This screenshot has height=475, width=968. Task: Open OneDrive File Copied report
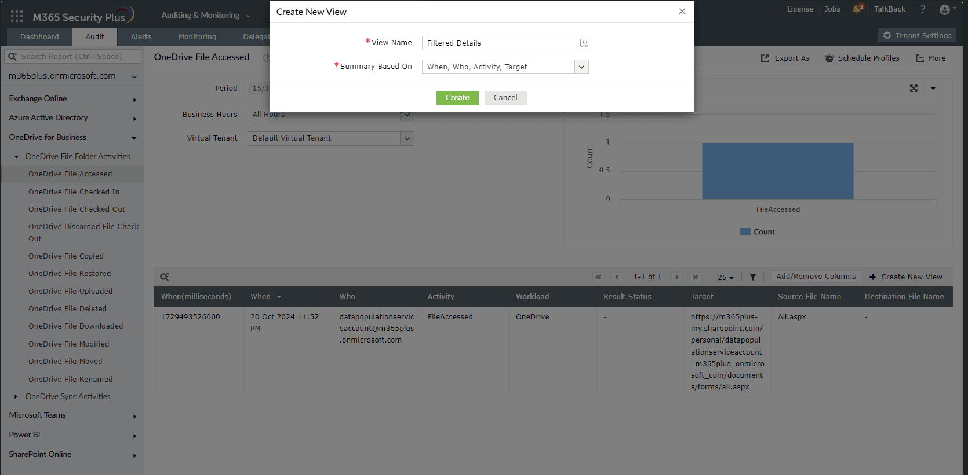pos(65,256)
